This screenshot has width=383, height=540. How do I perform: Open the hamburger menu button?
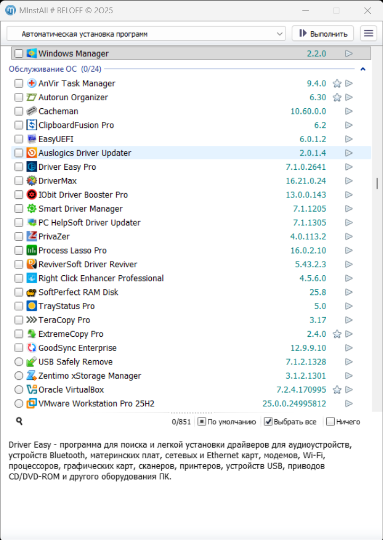pyautogui.click(x=368, y=33)
